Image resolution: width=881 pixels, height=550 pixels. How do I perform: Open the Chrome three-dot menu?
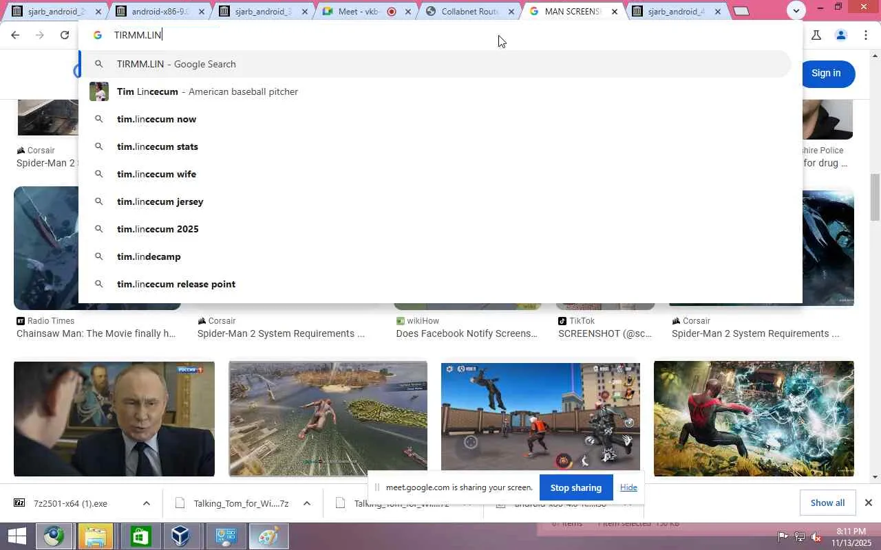(866, 35)
